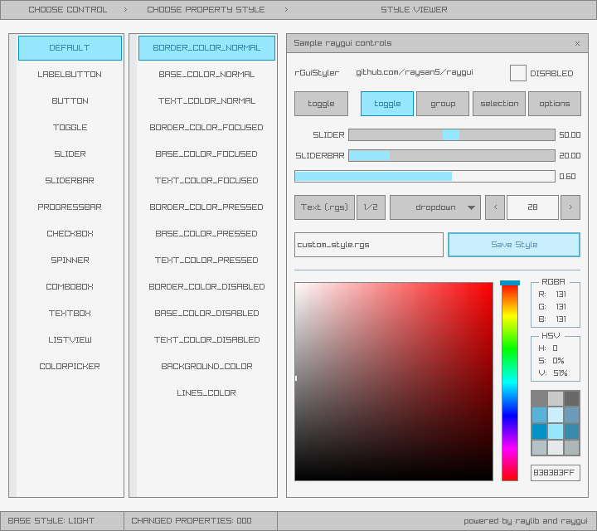Select the BACKGROUND_COLOR property
The image size is (597, 531).
tap(206, 367)
